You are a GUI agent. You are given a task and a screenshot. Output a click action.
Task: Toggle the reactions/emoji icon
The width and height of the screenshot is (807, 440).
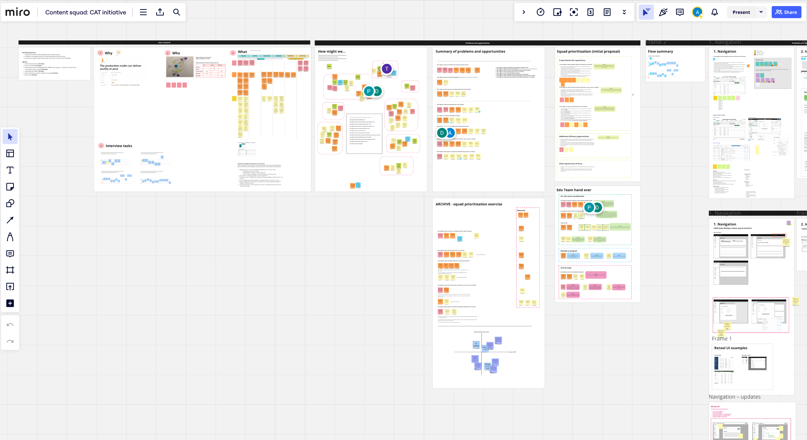[663, 12]
